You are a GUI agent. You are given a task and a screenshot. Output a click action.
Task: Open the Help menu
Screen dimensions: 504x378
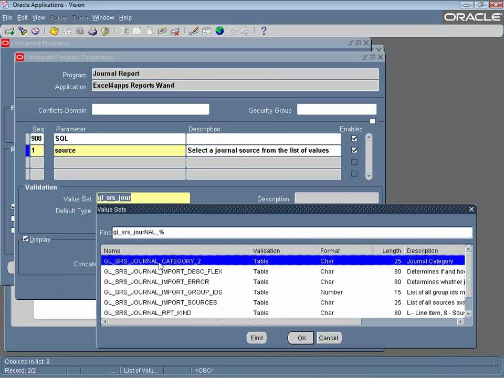(x=125, y=18)
